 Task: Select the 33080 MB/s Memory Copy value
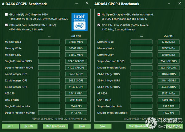[168, 55]
